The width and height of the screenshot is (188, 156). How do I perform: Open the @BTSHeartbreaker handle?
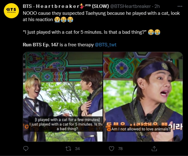(x=130, y=6)
